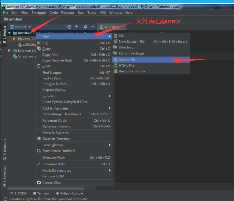The image size is (234, 201).
Task: Select Find Usages
Action: [x=74, y=73]
